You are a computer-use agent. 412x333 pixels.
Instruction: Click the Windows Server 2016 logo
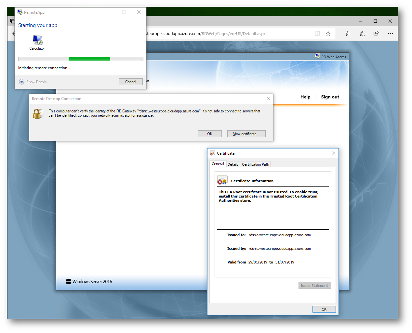click(x=89, y=282)
